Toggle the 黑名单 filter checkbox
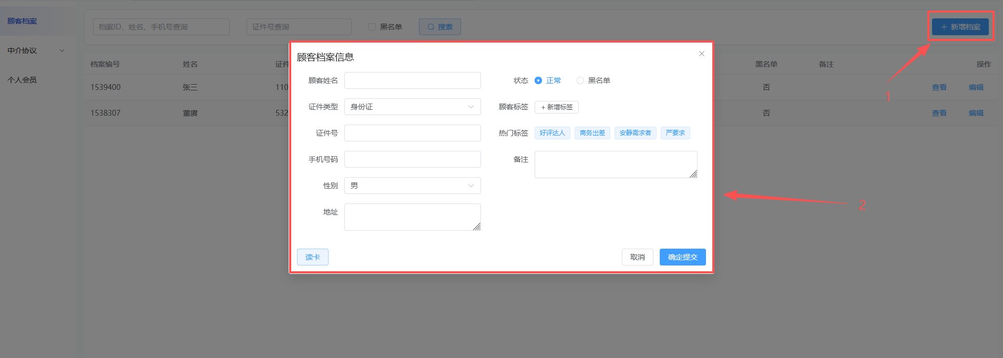The width and height of the screenshot is (1003, 358). (x=372, y=27)
